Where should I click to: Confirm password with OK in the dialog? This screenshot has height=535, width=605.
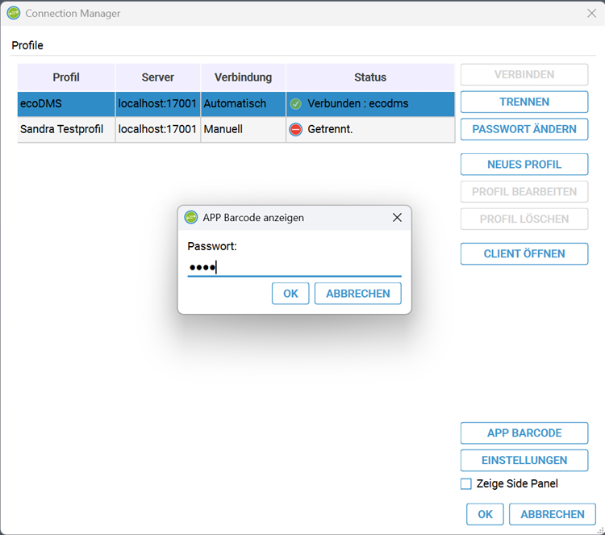(290, 294)
